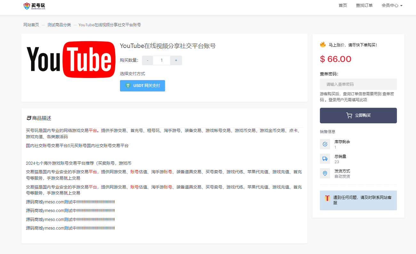Screen dimensions: 416x254
Task: Click the 请输入查单密码 input field
Action: (358, 84)
